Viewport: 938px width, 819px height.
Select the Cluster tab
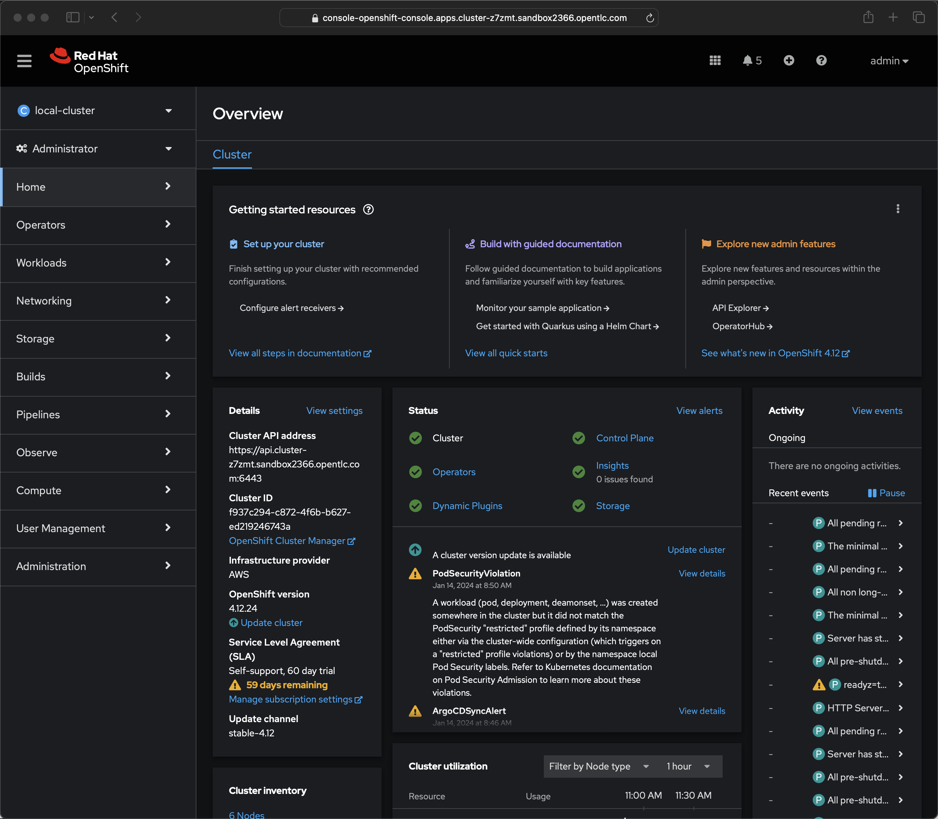232,155
